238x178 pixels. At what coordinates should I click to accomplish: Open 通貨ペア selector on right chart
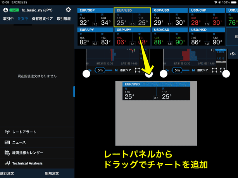pyautogui.click(x=203, y=70)
